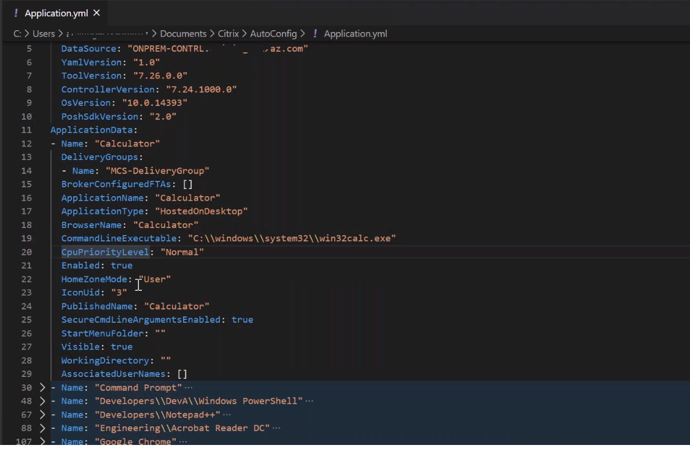The image size is (690, 463).
Task: Expand the folded Command Prompt block
Action: click(x=42, y=387)
